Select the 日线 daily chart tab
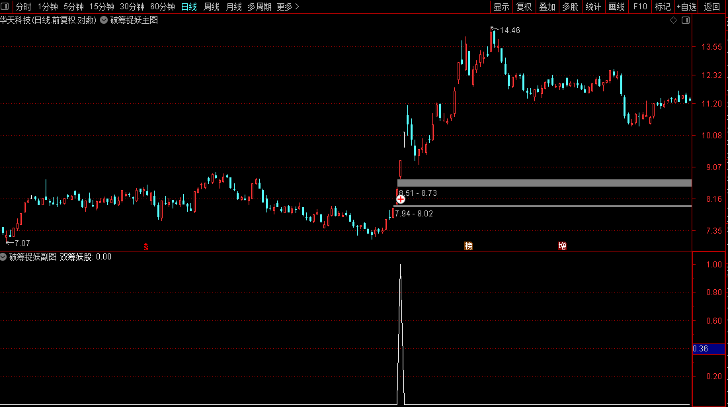 pyautogui.click(x=188, y=7)
